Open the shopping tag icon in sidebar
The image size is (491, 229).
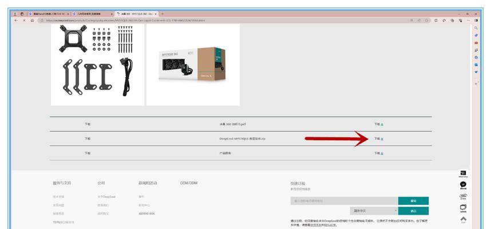tap(476, 35)
